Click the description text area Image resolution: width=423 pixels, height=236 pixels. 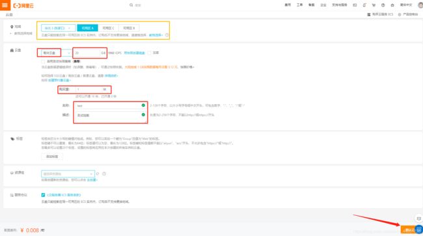(111, 117)
